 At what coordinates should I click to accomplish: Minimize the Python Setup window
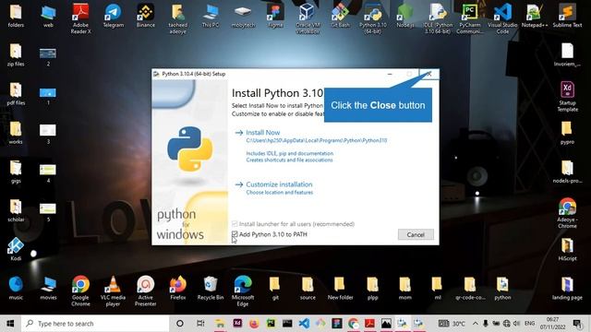tap(390, 74)
